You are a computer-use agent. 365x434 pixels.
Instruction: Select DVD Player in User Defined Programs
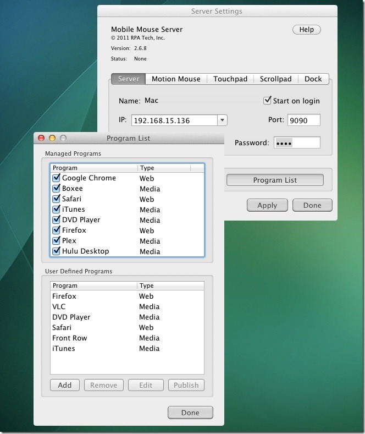(x=127, y=317)
